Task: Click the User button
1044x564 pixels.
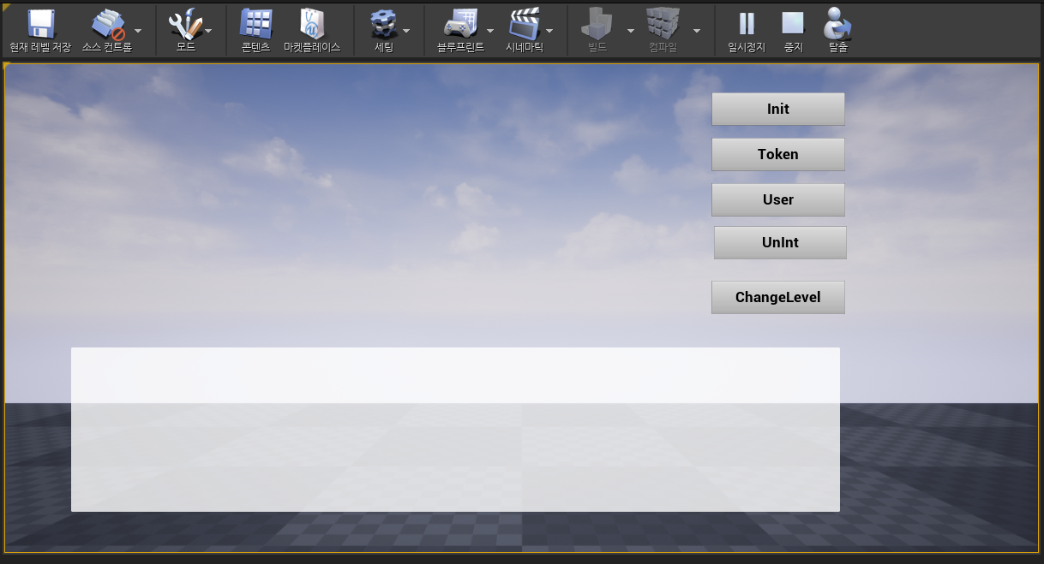Action: tap(778, 199)
